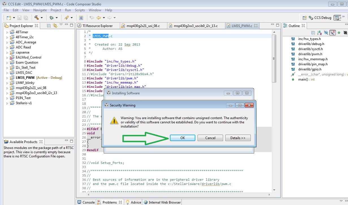348x205 pixels.
Task: Toggle Hide Fields in Outline toolbar
Action: (326, 33)
